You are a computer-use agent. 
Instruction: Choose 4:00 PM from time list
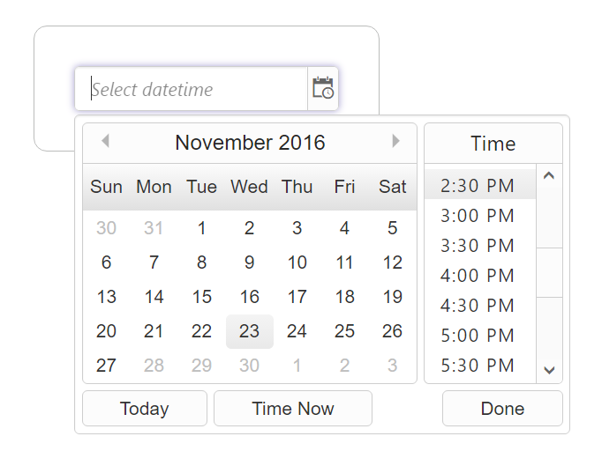coord(478,276)
